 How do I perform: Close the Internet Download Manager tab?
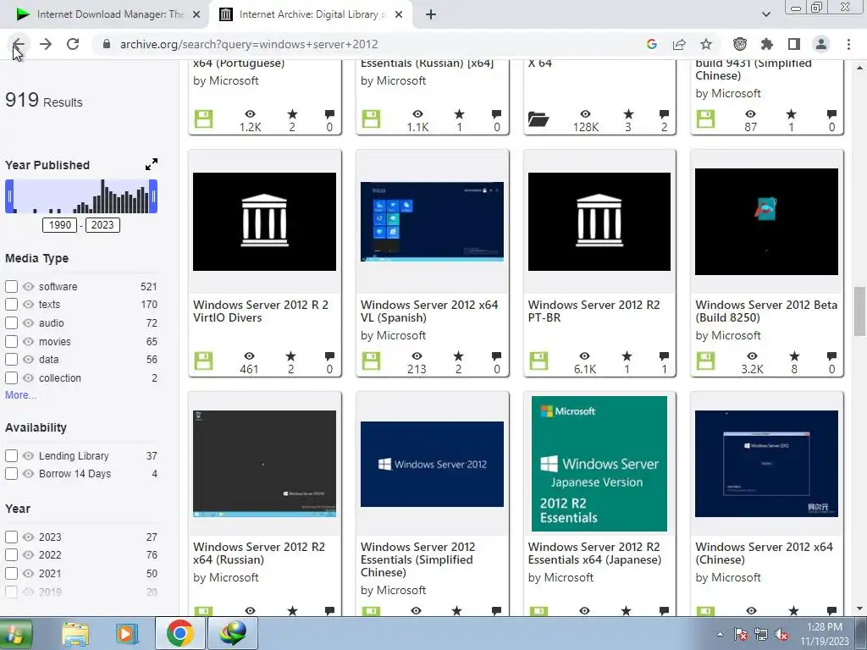196,14
